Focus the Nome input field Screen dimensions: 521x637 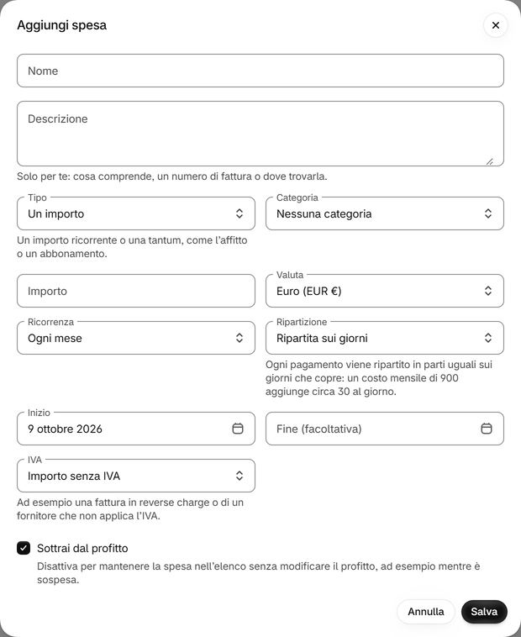pyautogui.click(x=260, y=71)
